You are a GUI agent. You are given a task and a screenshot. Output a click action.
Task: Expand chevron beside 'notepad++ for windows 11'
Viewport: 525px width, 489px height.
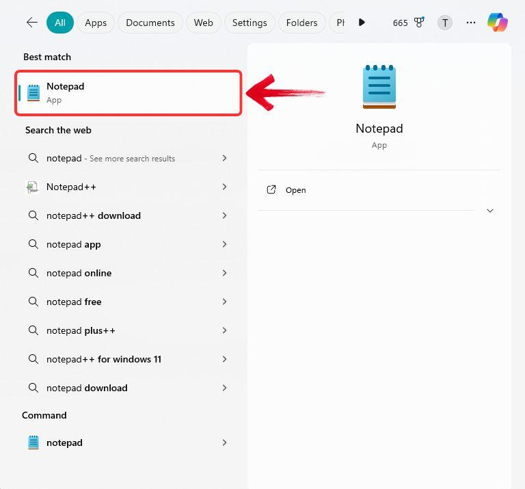pyautogui.click(x=224, y=359)
